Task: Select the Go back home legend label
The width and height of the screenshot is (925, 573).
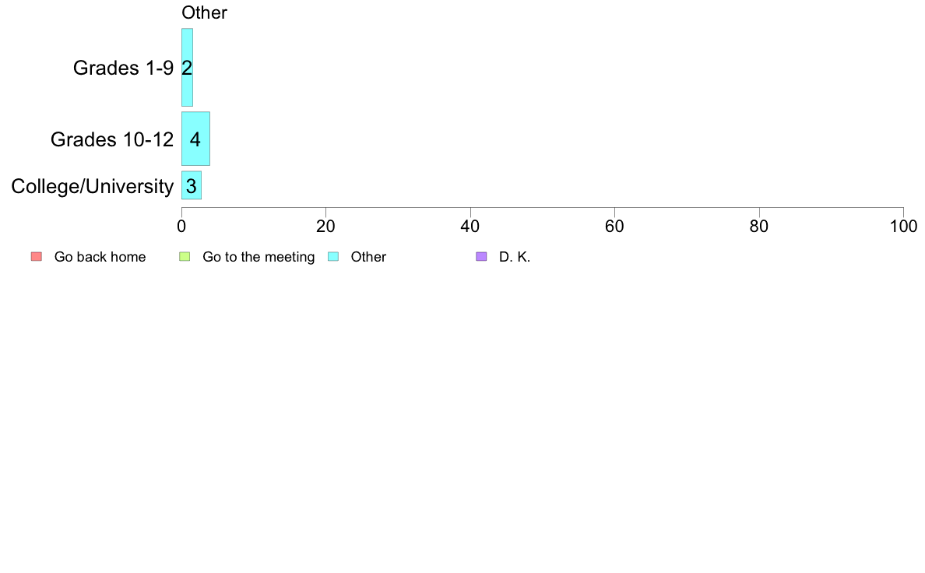Action: (100, 257)
